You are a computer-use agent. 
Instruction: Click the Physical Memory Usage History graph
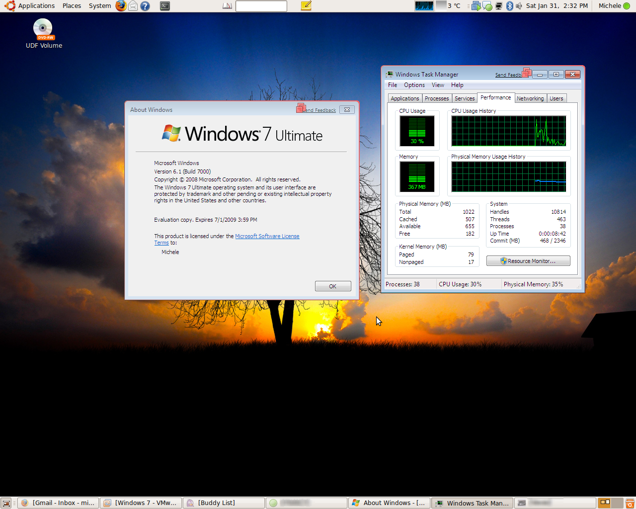(509, 176)
